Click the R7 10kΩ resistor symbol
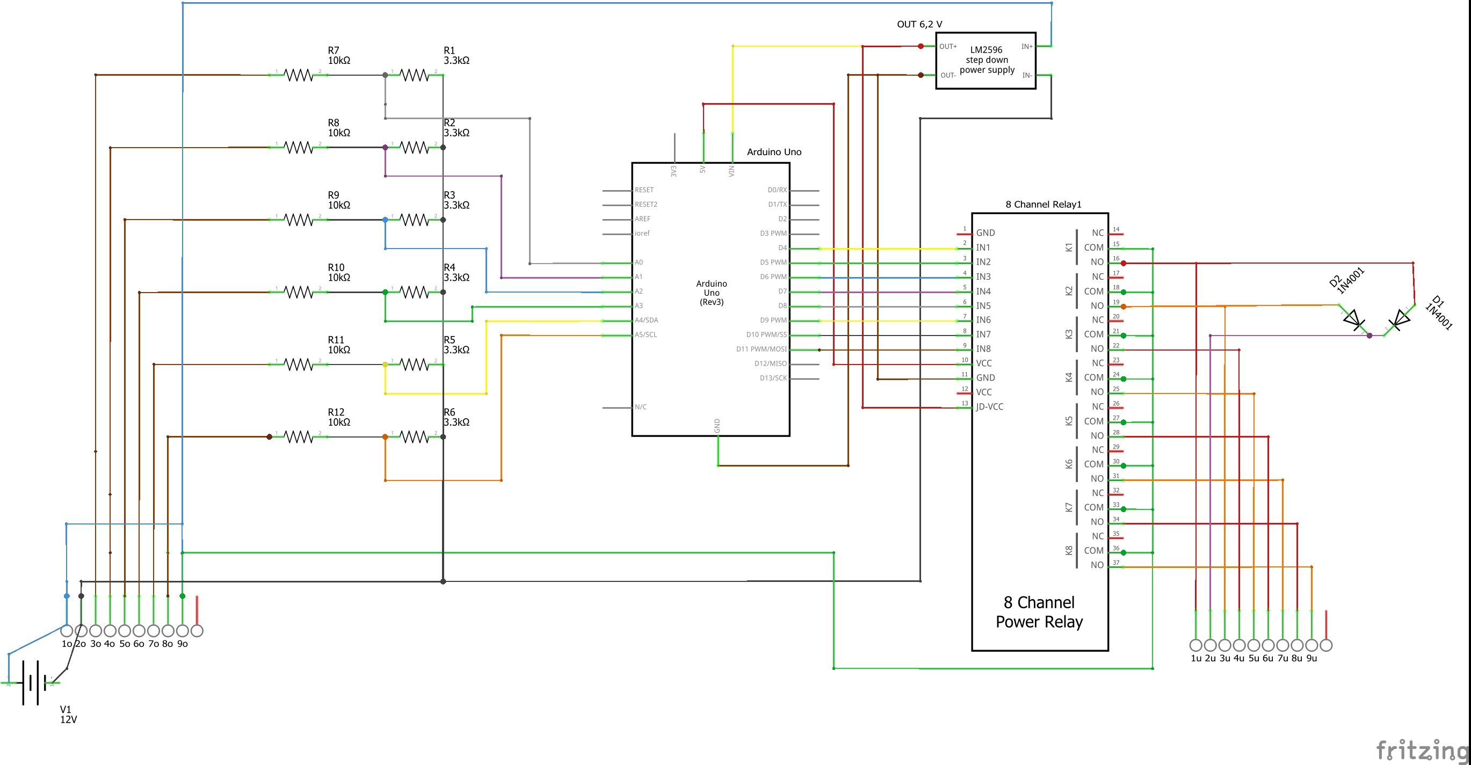Screen dimensions: 1471x765 point(299,75)
